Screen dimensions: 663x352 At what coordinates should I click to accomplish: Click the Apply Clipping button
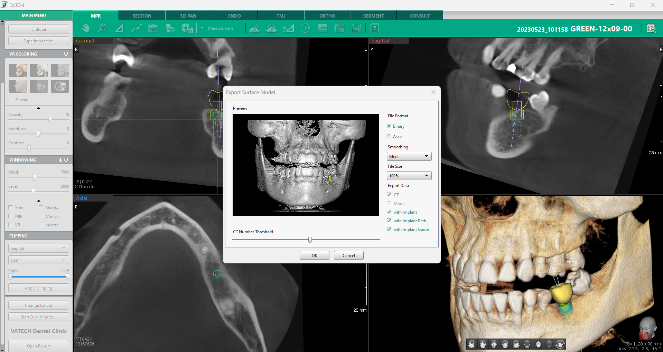coord(38,288)
